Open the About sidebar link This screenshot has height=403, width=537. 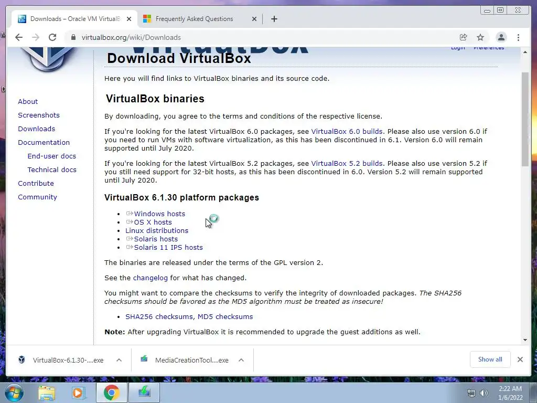28,101
